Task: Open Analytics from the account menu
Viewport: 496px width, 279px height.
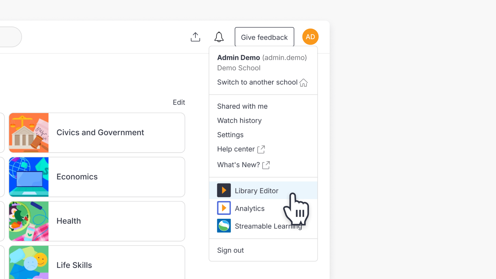Action: (250, 208)
